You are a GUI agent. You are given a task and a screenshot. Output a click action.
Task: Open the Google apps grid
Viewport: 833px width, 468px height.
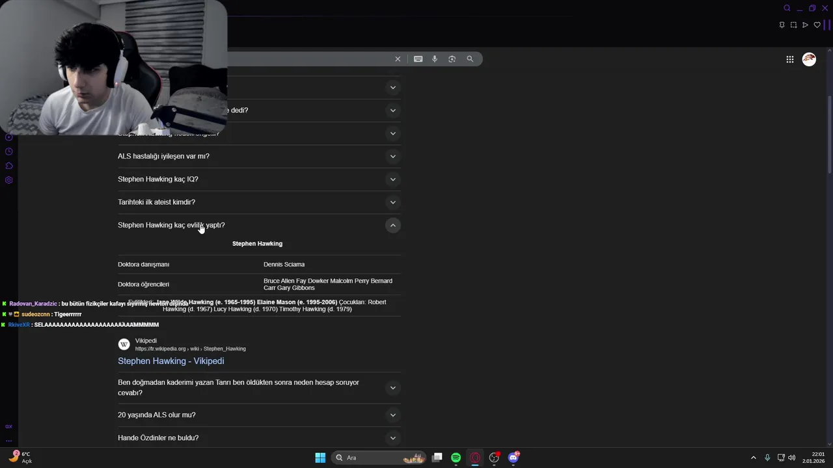click(790, 59)
